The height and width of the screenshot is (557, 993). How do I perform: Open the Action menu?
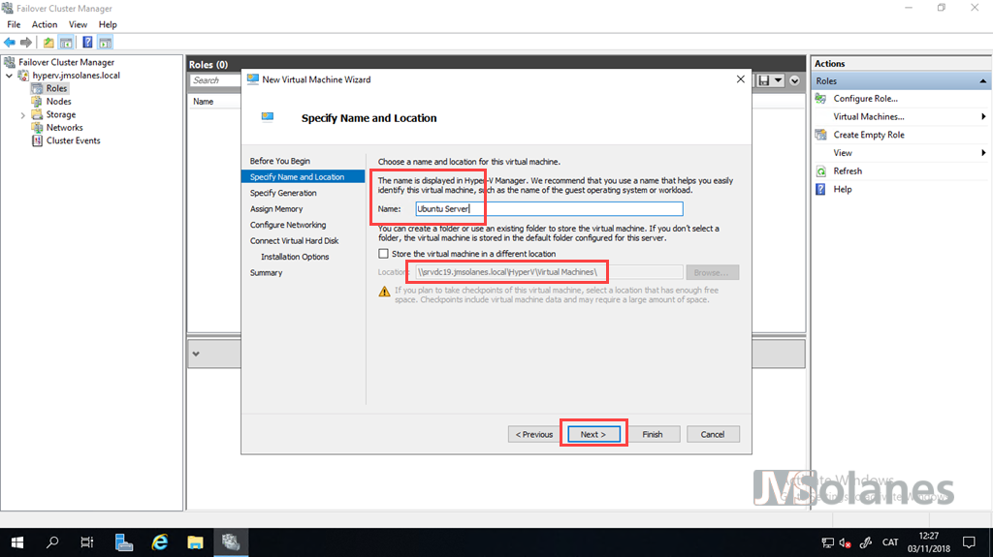coord(45,24)
